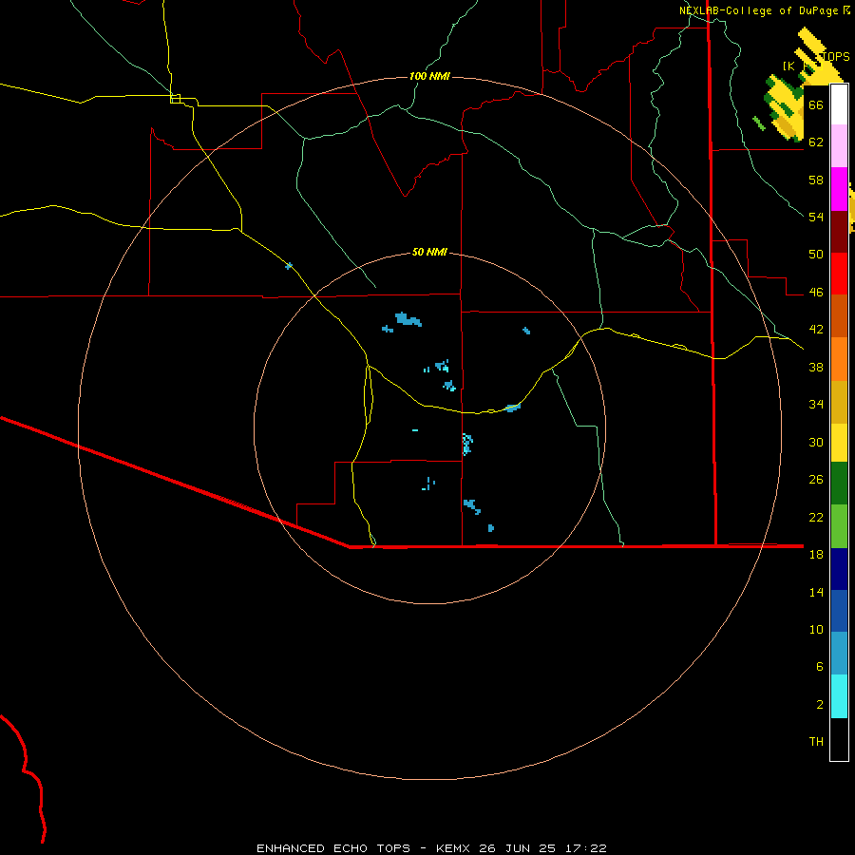Image resolution: width=855 pixels, height=855 pixels.
Task: Click the '38' legend value
Action: pyautogui.click(x=816, y=367)
